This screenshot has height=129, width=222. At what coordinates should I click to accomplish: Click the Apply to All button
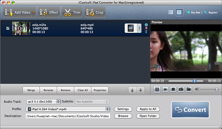(x=148, y=109)
